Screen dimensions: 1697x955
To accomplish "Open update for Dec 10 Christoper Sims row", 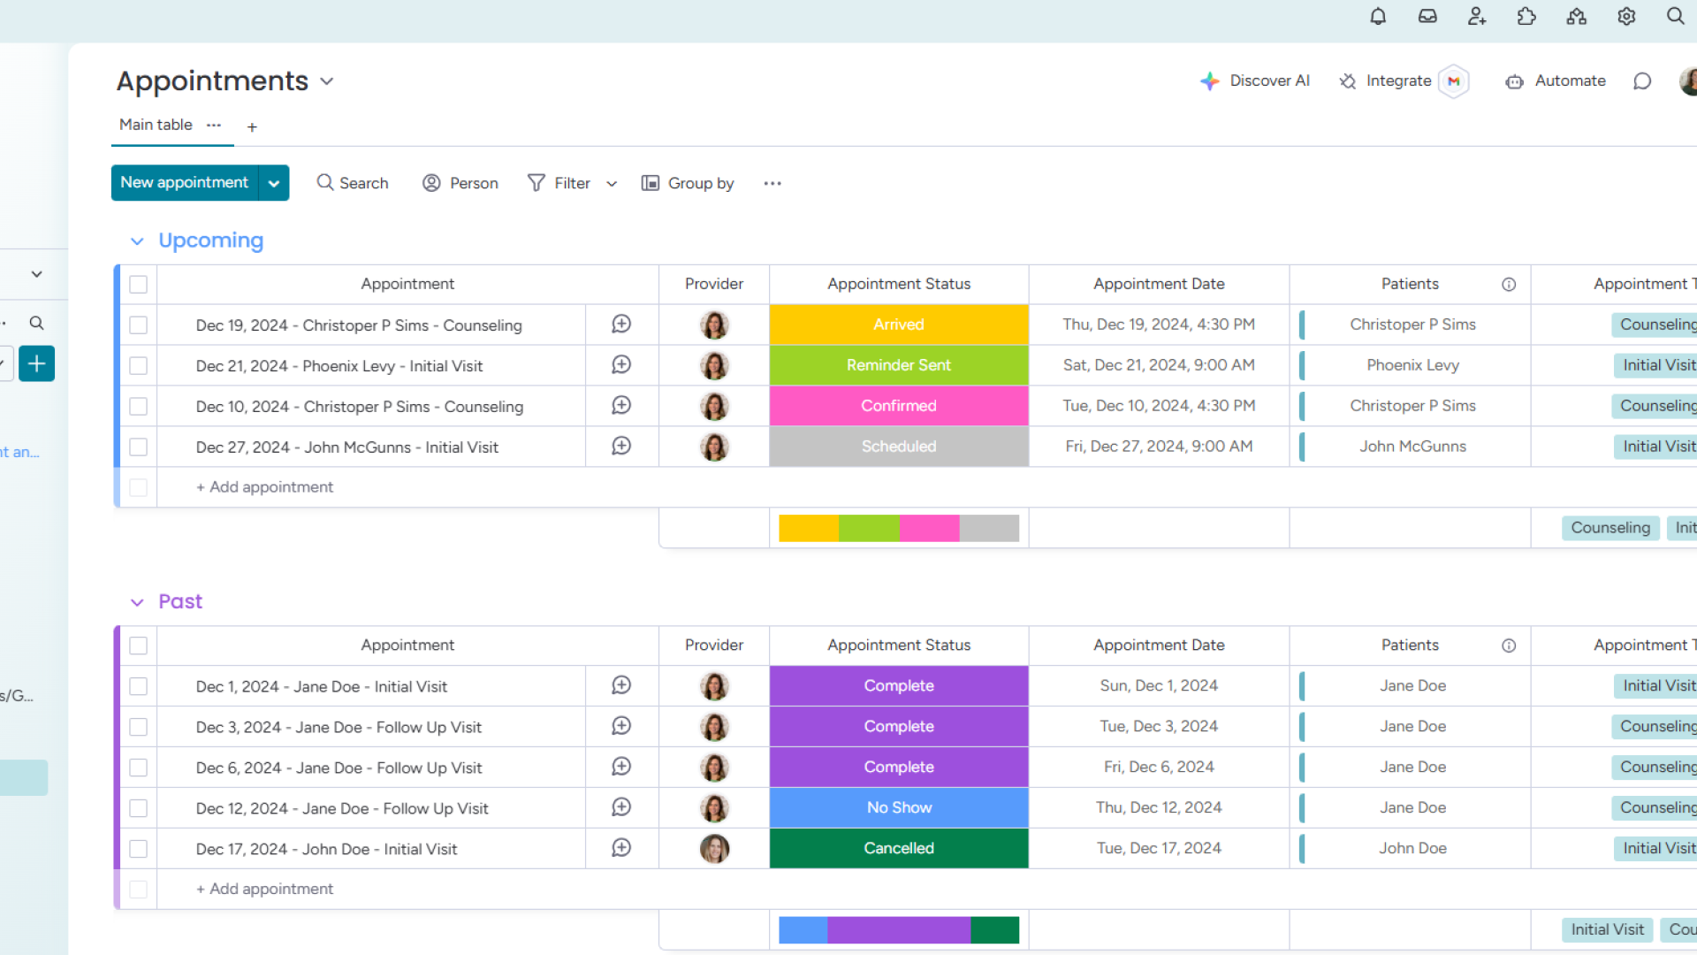I will point(621,406).
